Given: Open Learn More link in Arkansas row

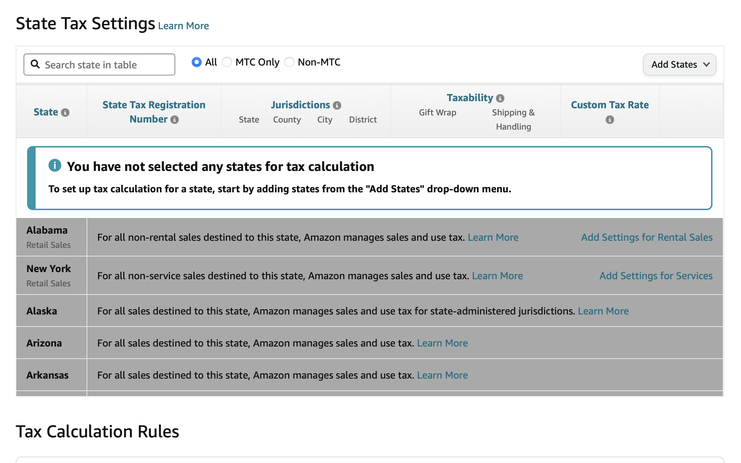Looking at the screenshot, I should [442, 375].
